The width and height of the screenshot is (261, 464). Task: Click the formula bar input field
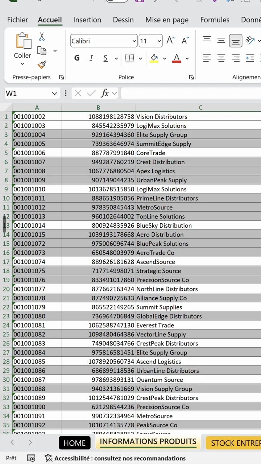191,94
